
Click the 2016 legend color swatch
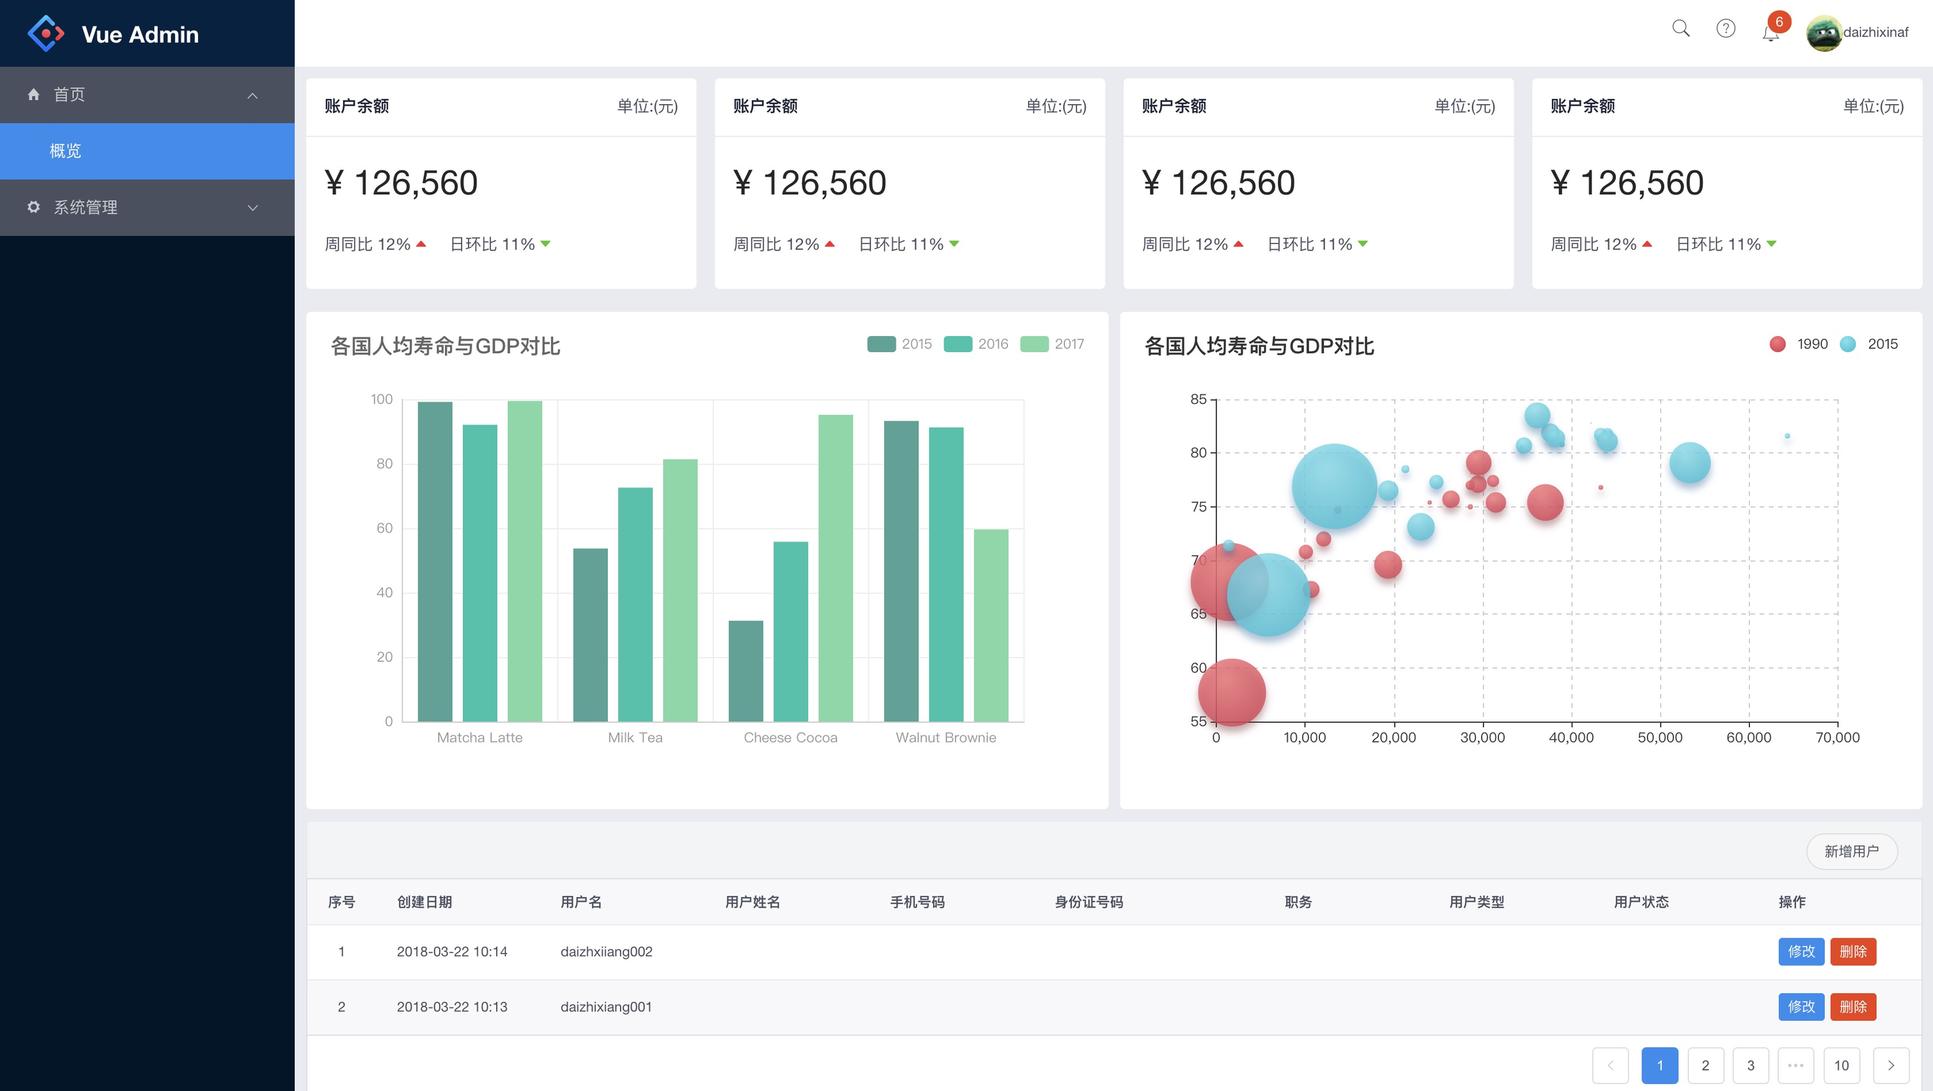click(958, 344)
